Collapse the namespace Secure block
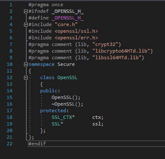 (26, 64)
